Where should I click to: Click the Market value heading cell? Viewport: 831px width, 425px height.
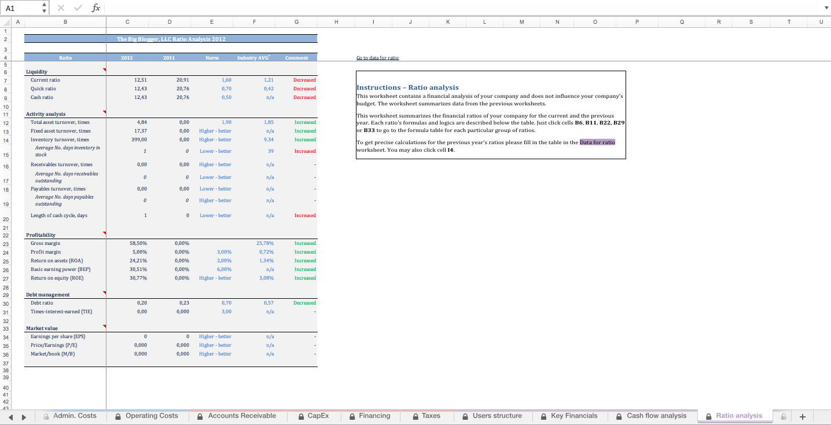coord(65,328)
